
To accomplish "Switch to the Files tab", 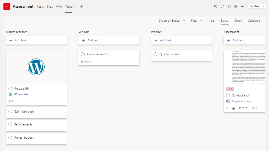I will click(x=50, y=7).
